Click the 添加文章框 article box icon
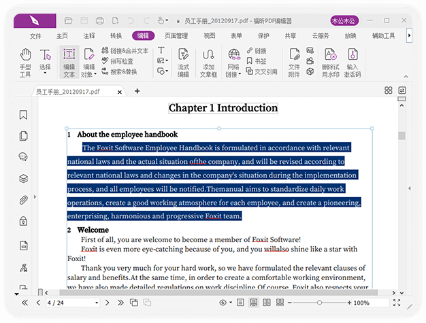This screenshot has height=323, width=426. point(208,63)
